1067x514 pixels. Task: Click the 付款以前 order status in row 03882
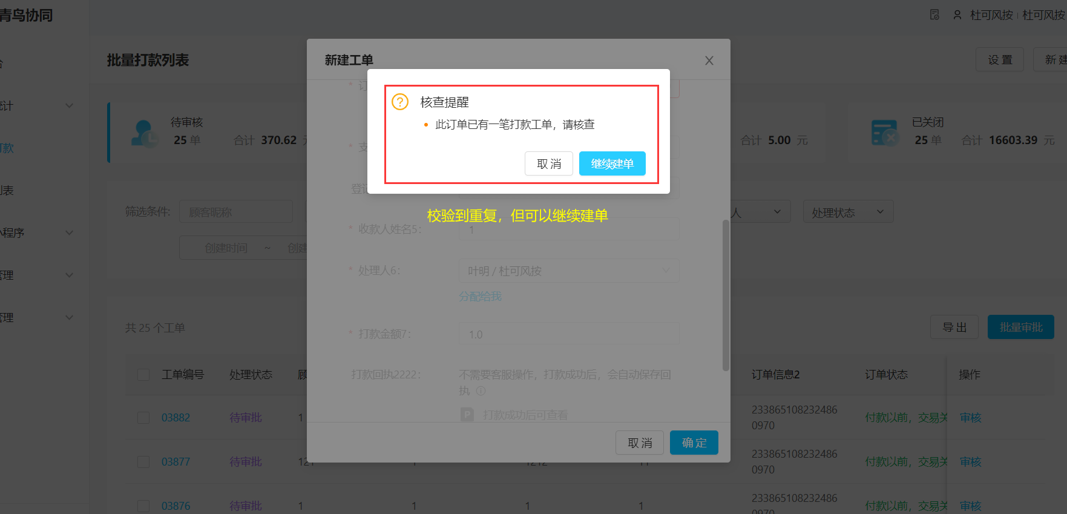tap(905, 417)
